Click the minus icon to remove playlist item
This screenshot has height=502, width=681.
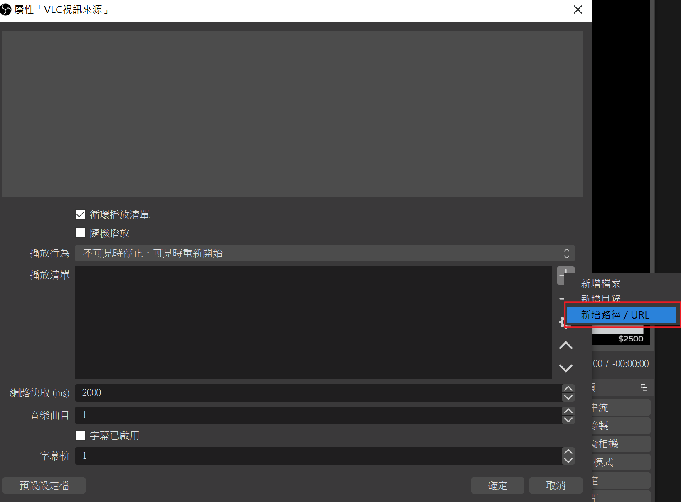(562, 299)
